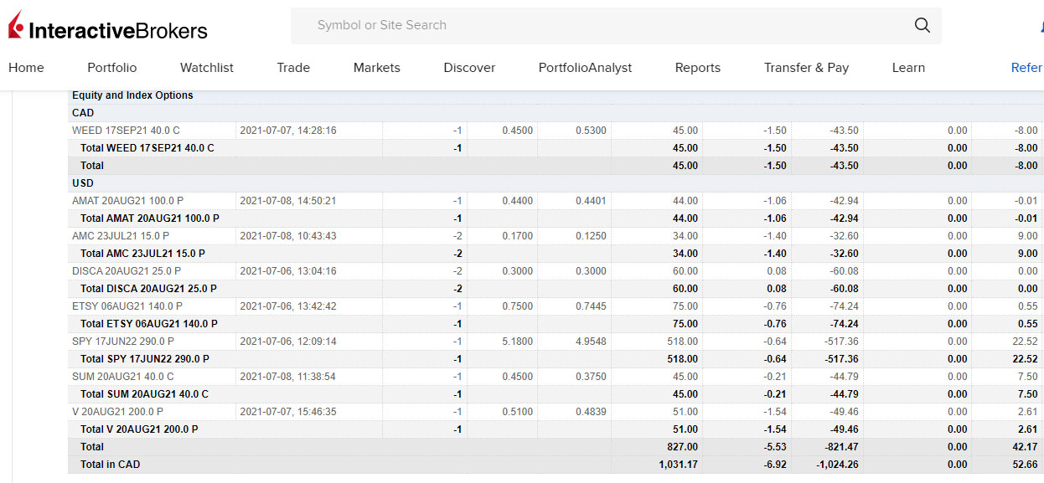This screenshot has width=1044, height=483.
Task: Click the Total in CAD label
Action: pyautogui.click(x=110, y=465)
